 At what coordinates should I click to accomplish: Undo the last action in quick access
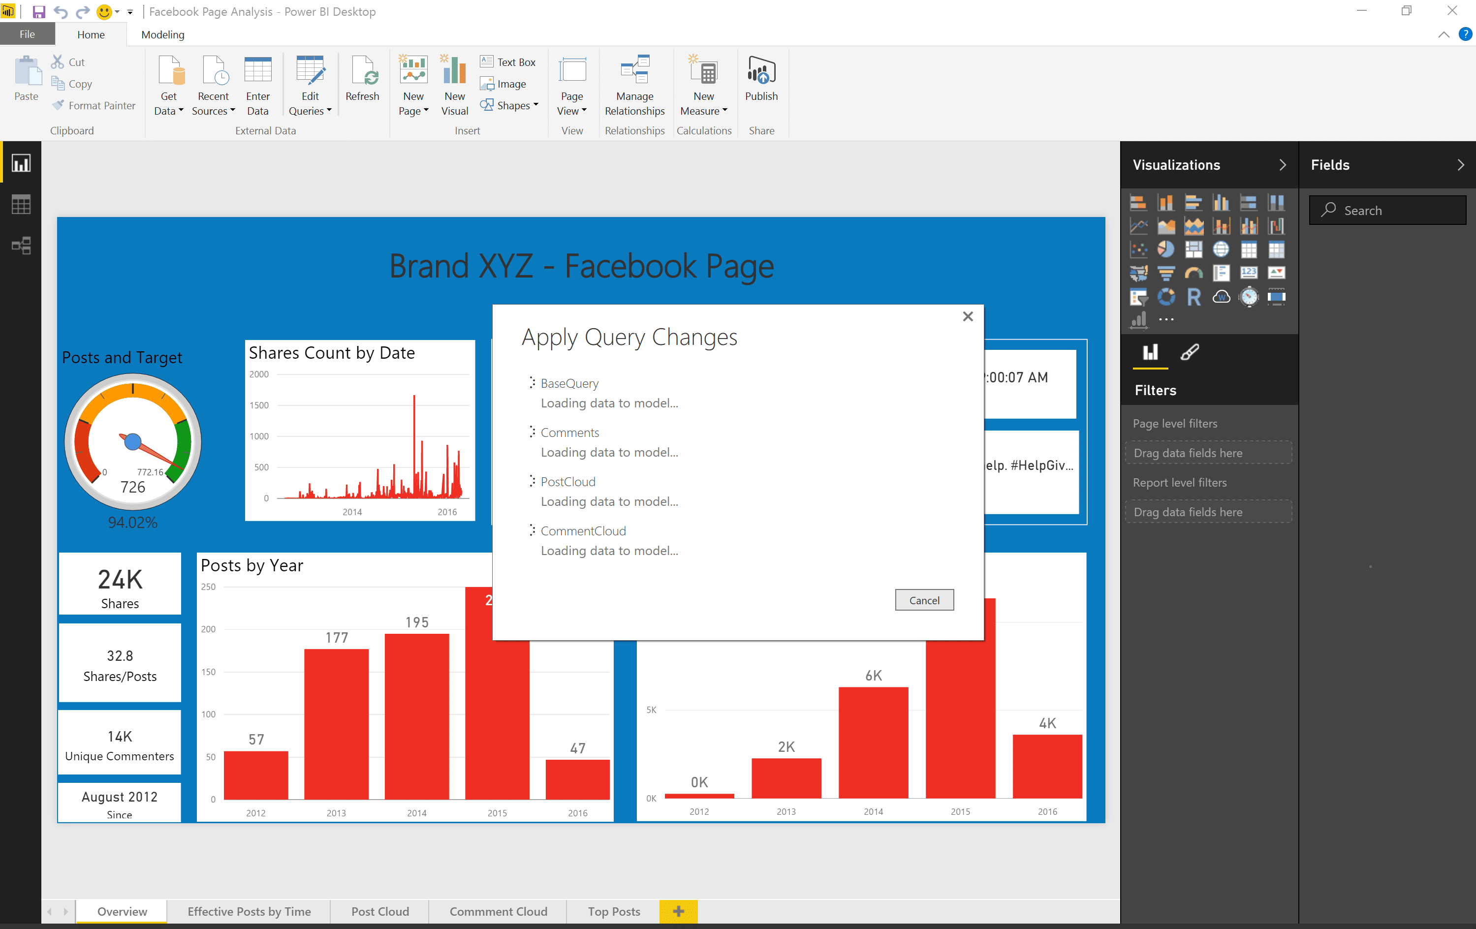click(61, 12)
